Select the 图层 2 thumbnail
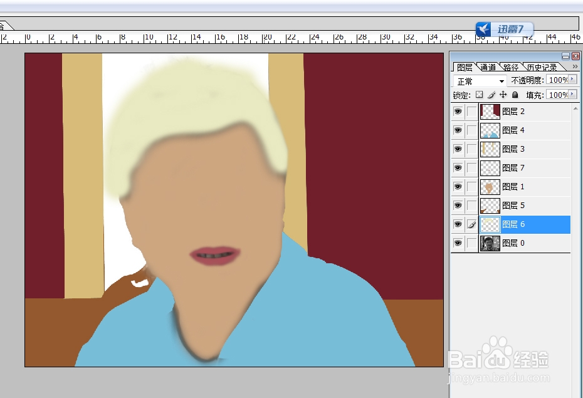This screenshot has width=583, height=398. click(490, 112)
